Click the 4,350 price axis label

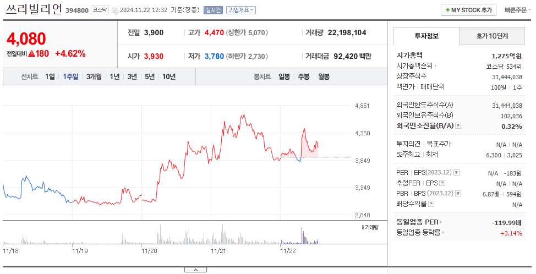(363, 133)
